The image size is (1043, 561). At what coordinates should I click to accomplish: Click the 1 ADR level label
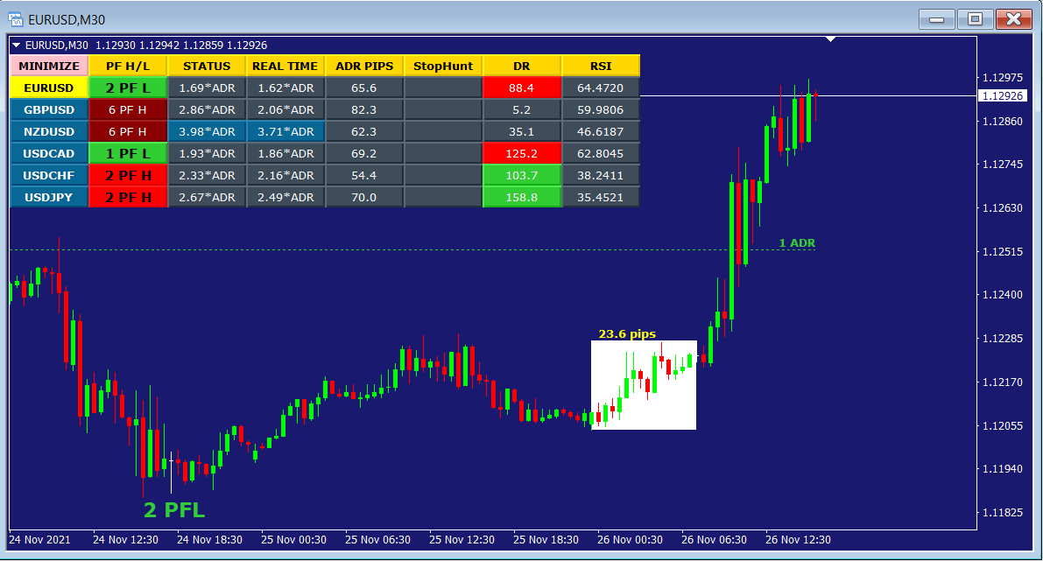pos(797,242)
